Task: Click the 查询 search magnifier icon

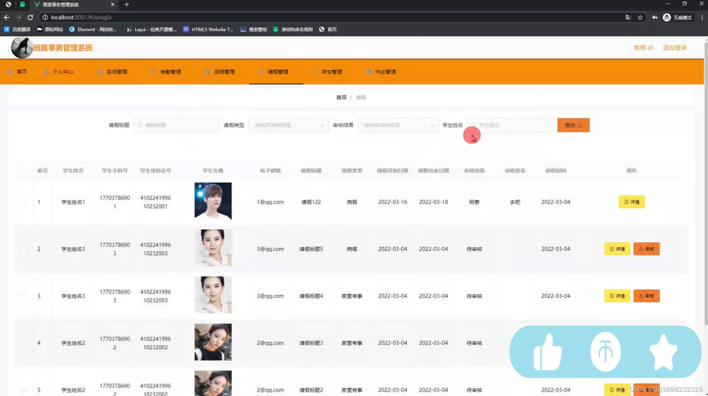Action: point(580,125)
